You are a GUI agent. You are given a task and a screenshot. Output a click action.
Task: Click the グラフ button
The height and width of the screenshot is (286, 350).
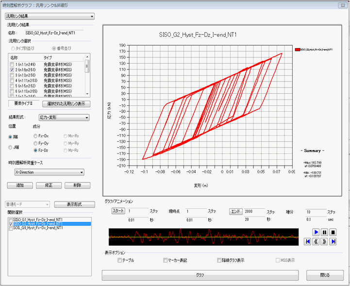click(x=200, y=275)
